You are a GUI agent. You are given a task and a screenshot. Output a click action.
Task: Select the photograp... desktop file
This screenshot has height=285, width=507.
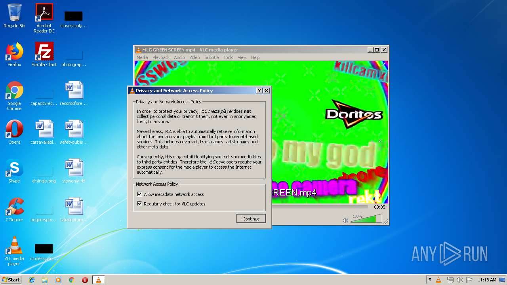[x=74, y=57]
